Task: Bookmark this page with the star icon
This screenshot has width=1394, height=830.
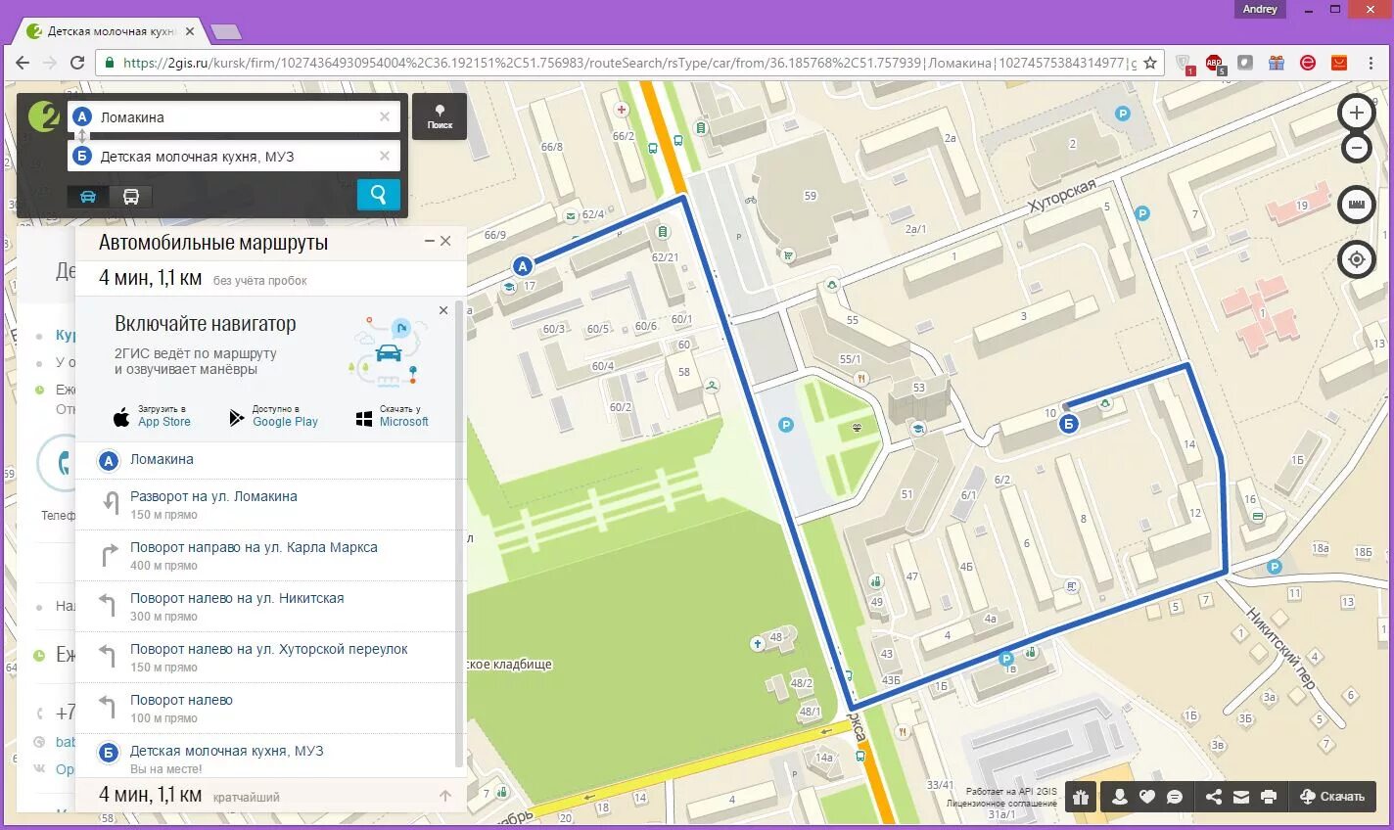Action: coord(1150,63)
